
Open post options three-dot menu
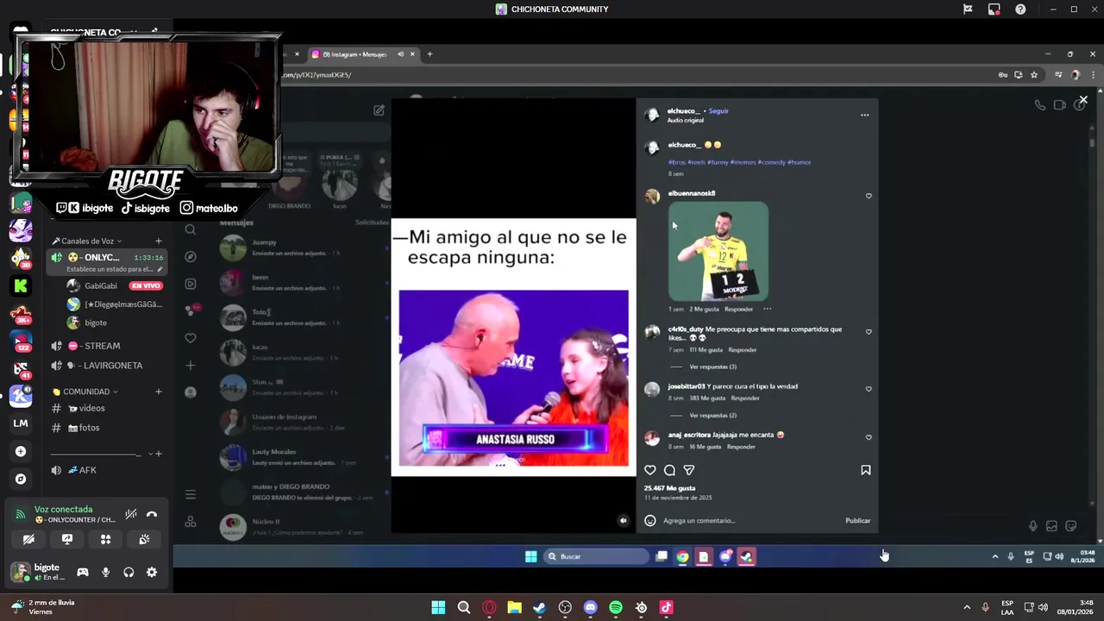click(x=864, y=115)
